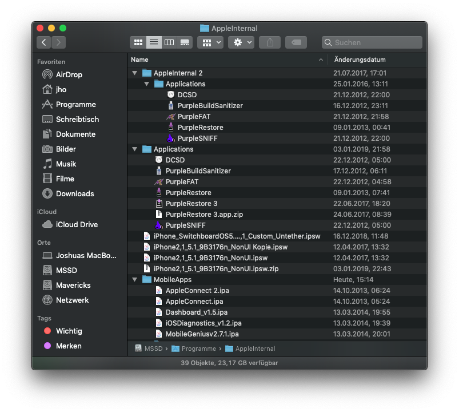Go forward with the right chevron button
The image size is (459, 412).
pos(58,42)
